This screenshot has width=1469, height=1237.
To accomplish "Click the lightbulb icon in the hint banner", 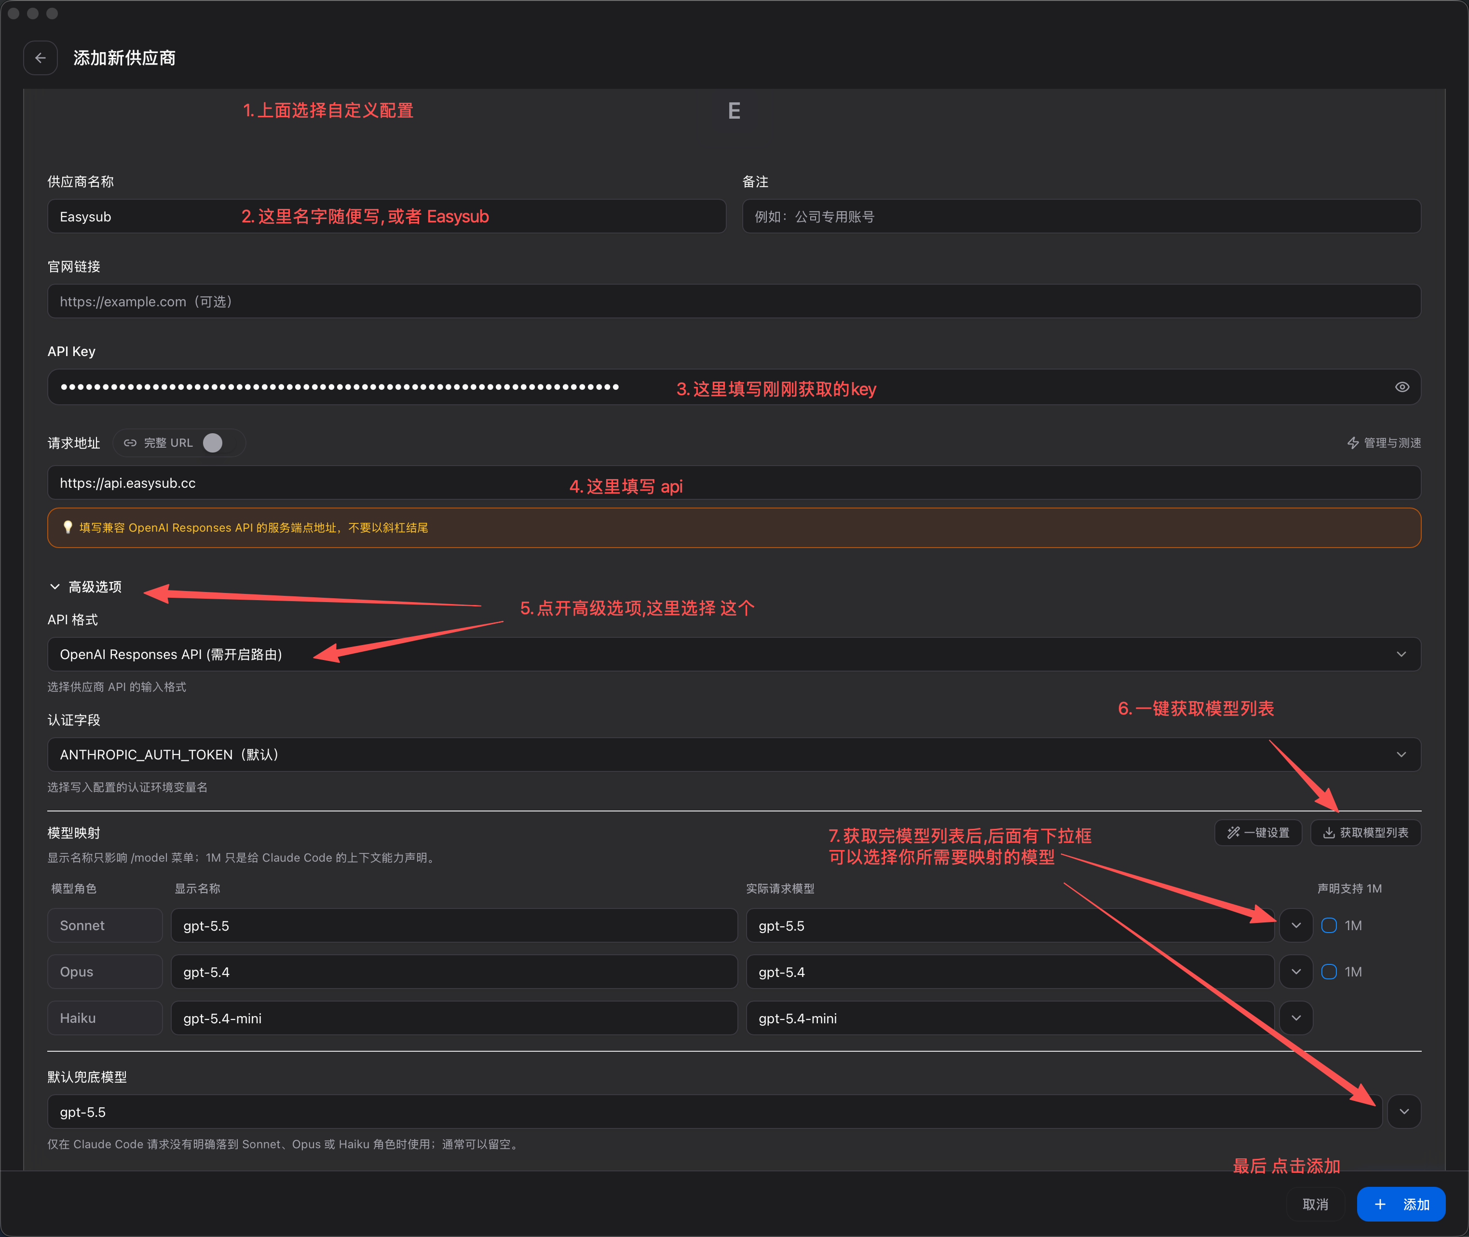I will point(68,527).
